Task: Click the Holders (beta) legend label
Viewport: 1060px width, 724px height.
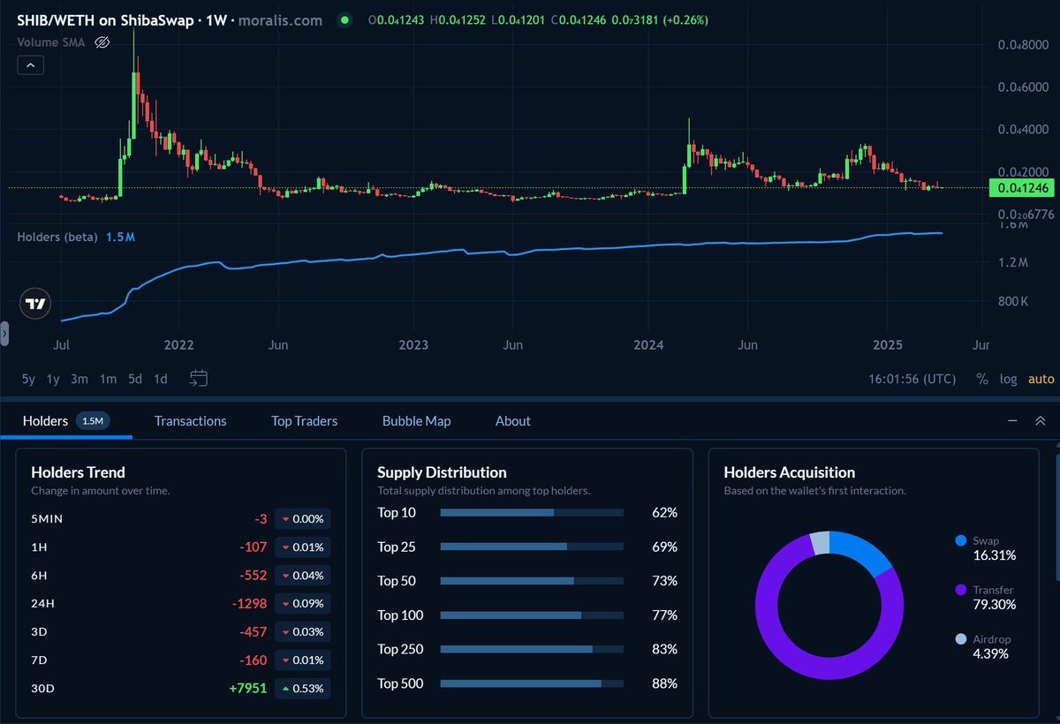Action: (x=57, y=237)
